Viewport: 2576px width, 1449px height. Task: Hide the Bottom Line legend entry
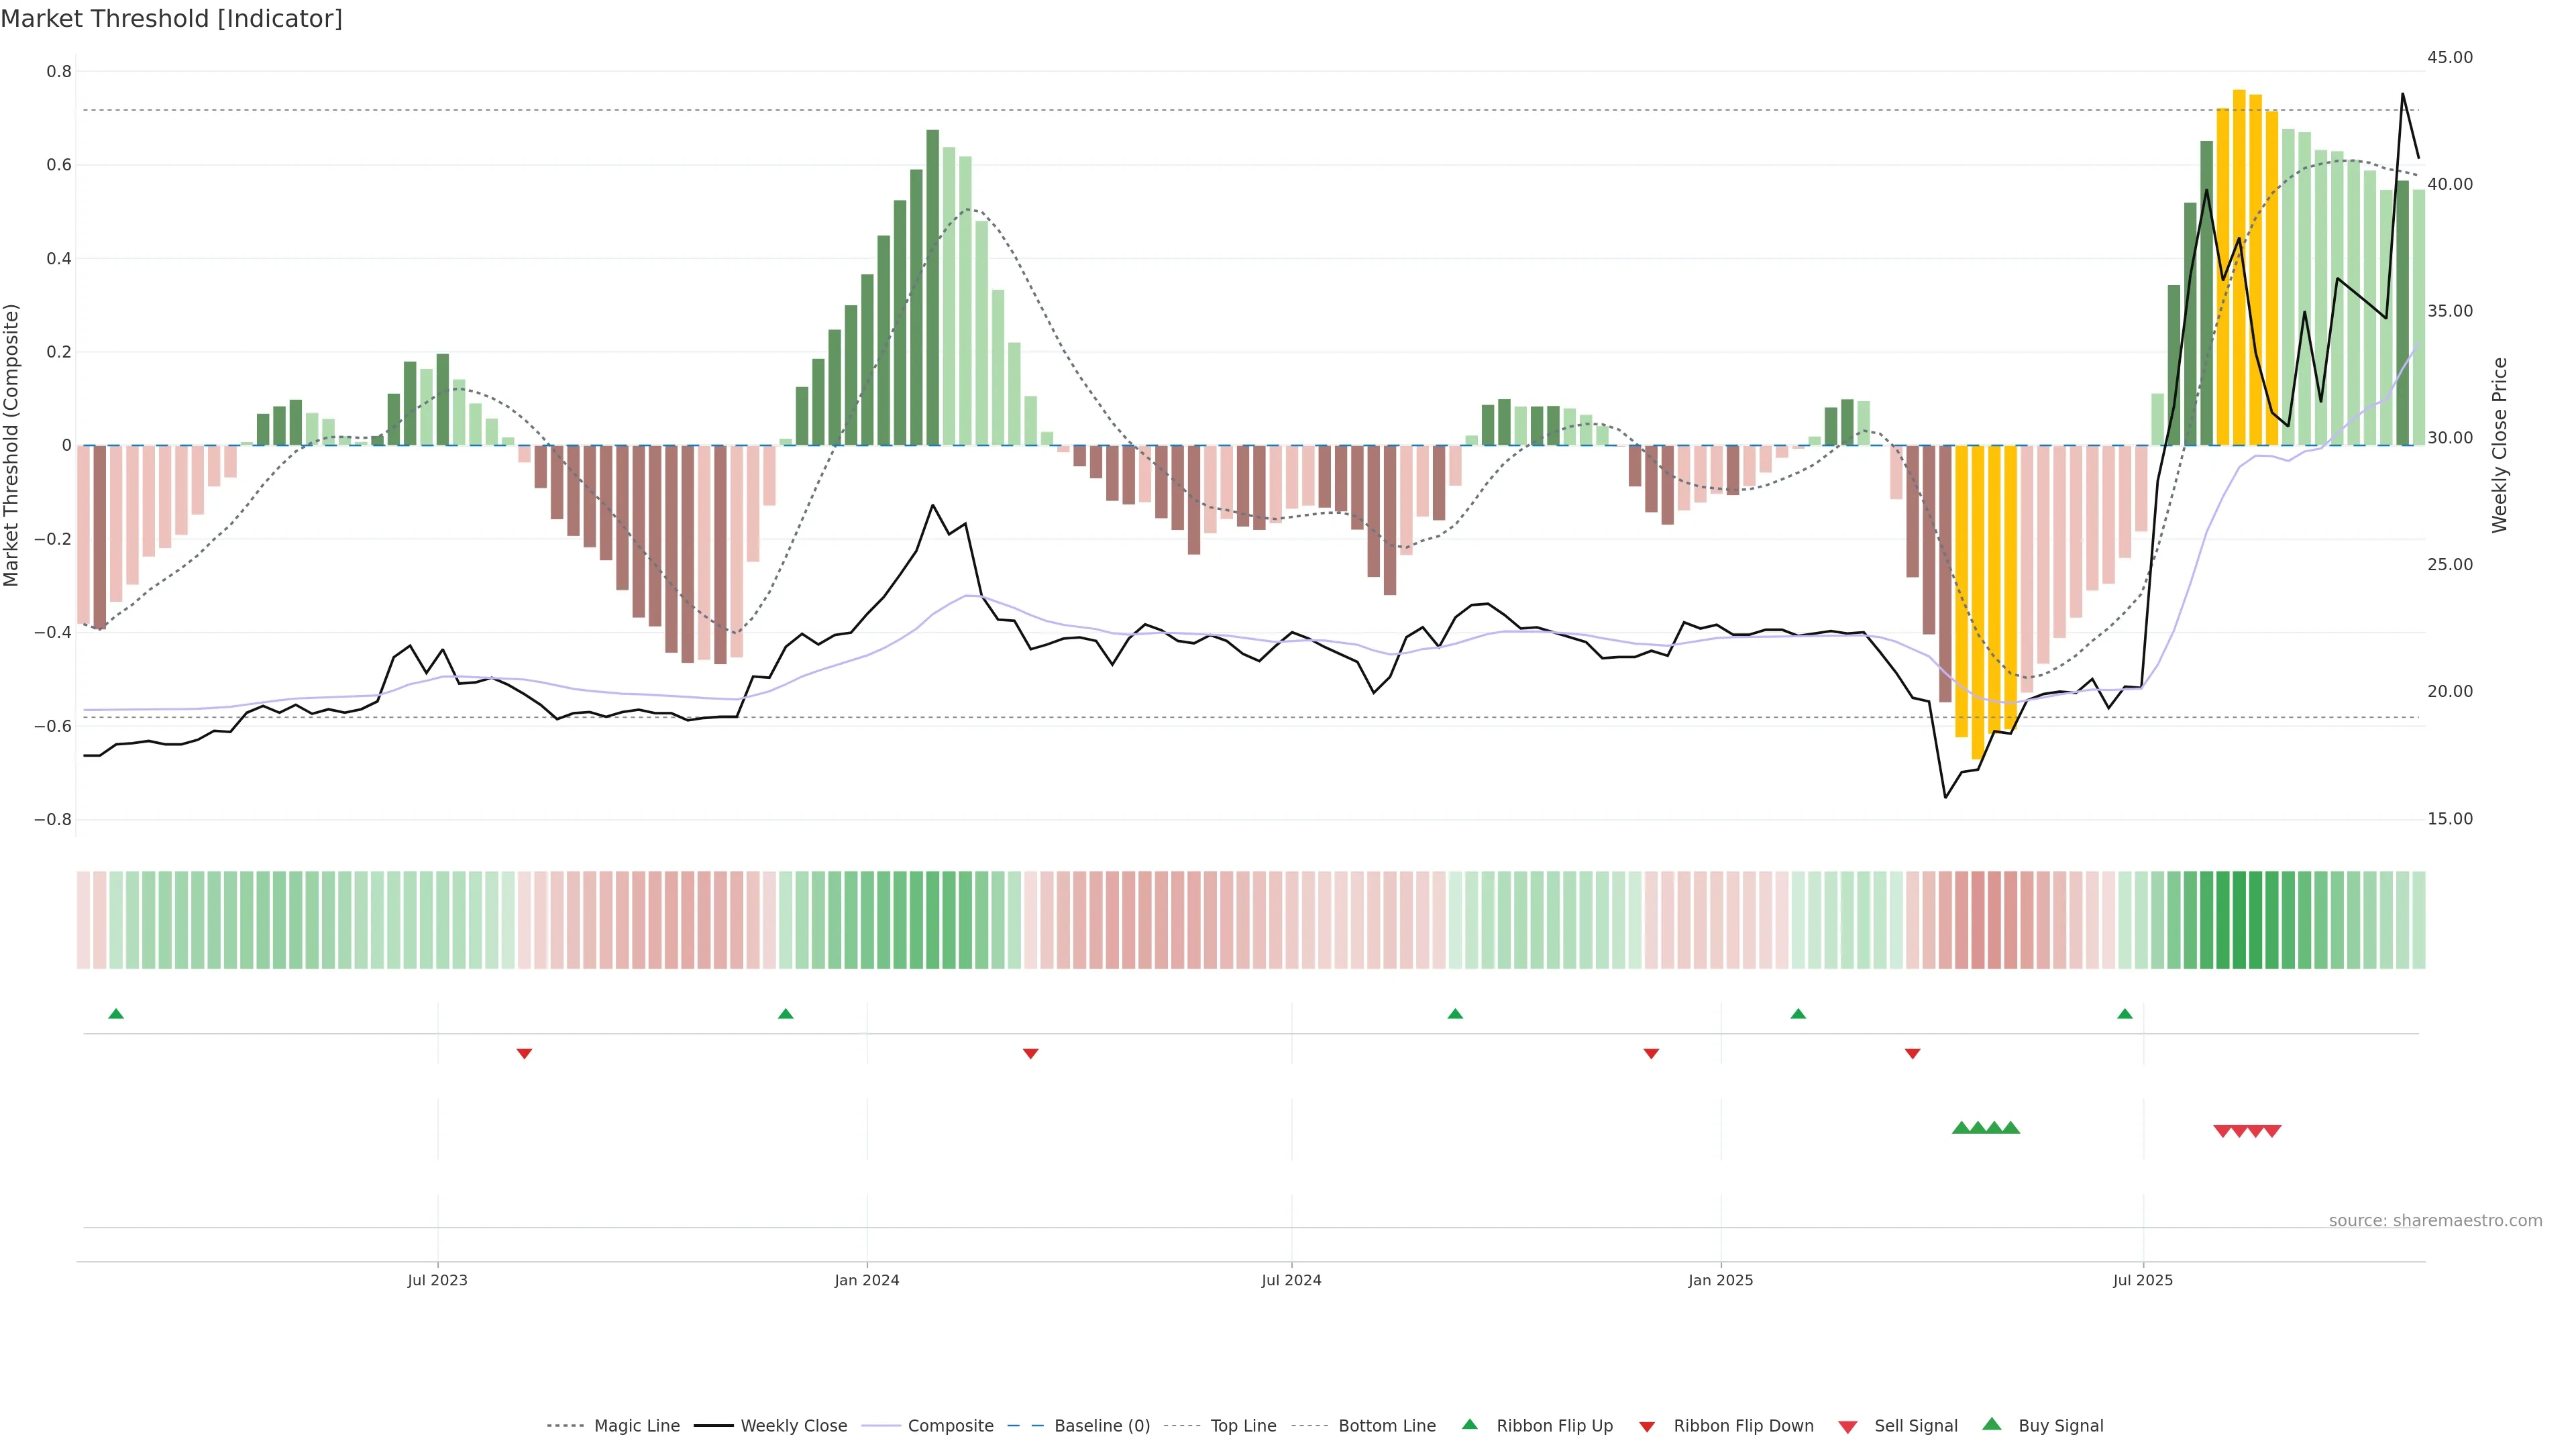(1386, 1426)
